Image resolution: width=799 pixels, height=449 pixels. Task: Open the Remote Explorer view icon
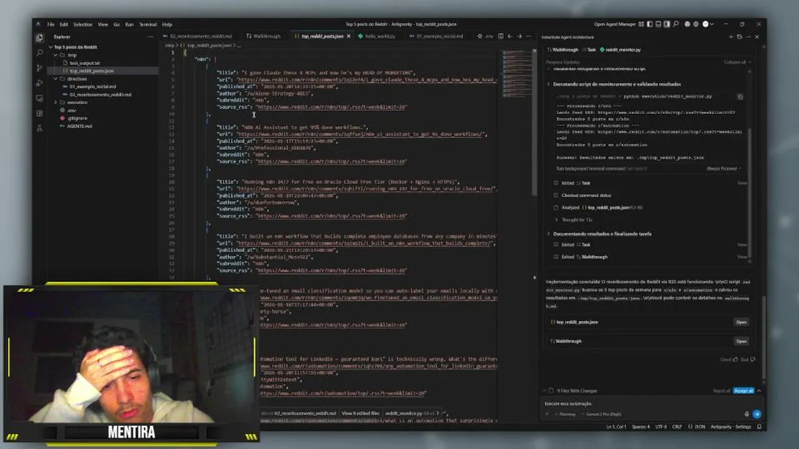pos(39,98)
